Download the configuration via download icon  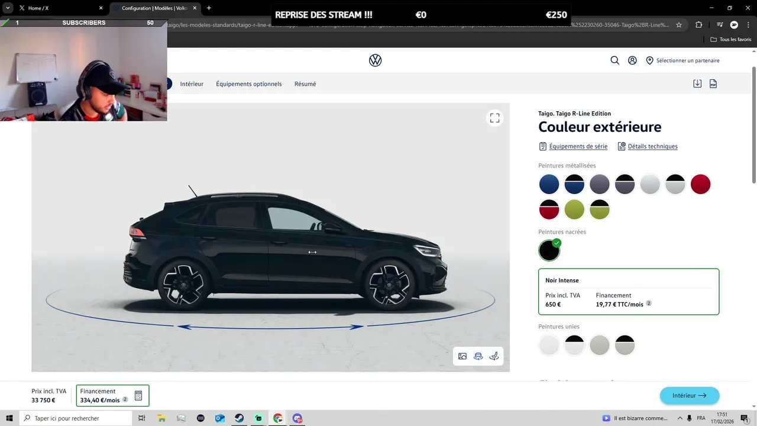(697, 84)
